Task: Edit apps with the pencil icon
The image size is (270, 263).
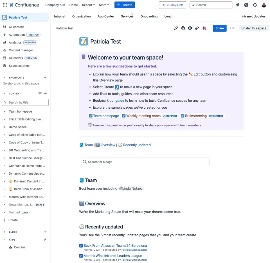Action: (x=45, y=240)
